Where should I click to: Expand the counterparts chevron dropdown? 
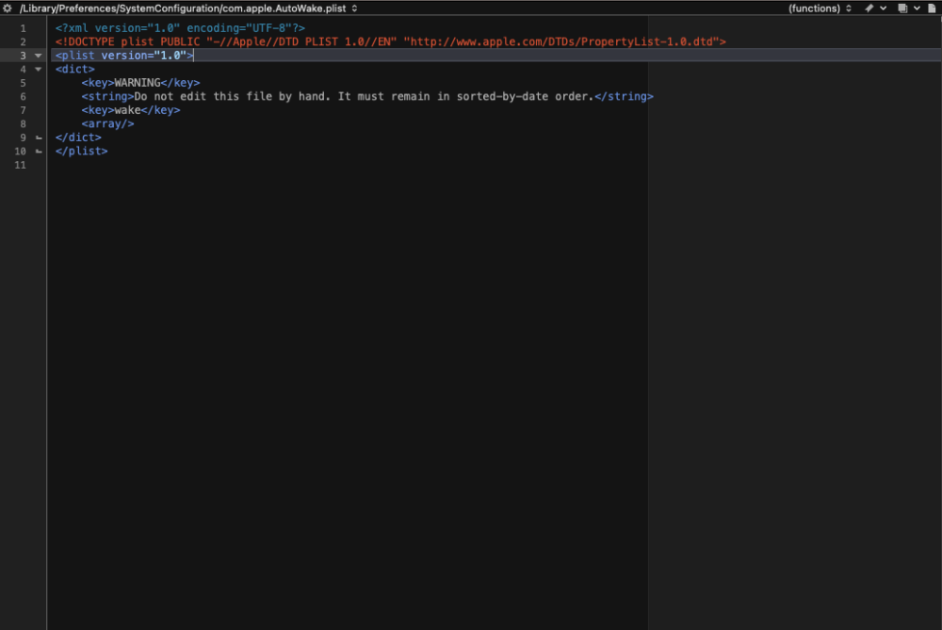pos(917,8)
